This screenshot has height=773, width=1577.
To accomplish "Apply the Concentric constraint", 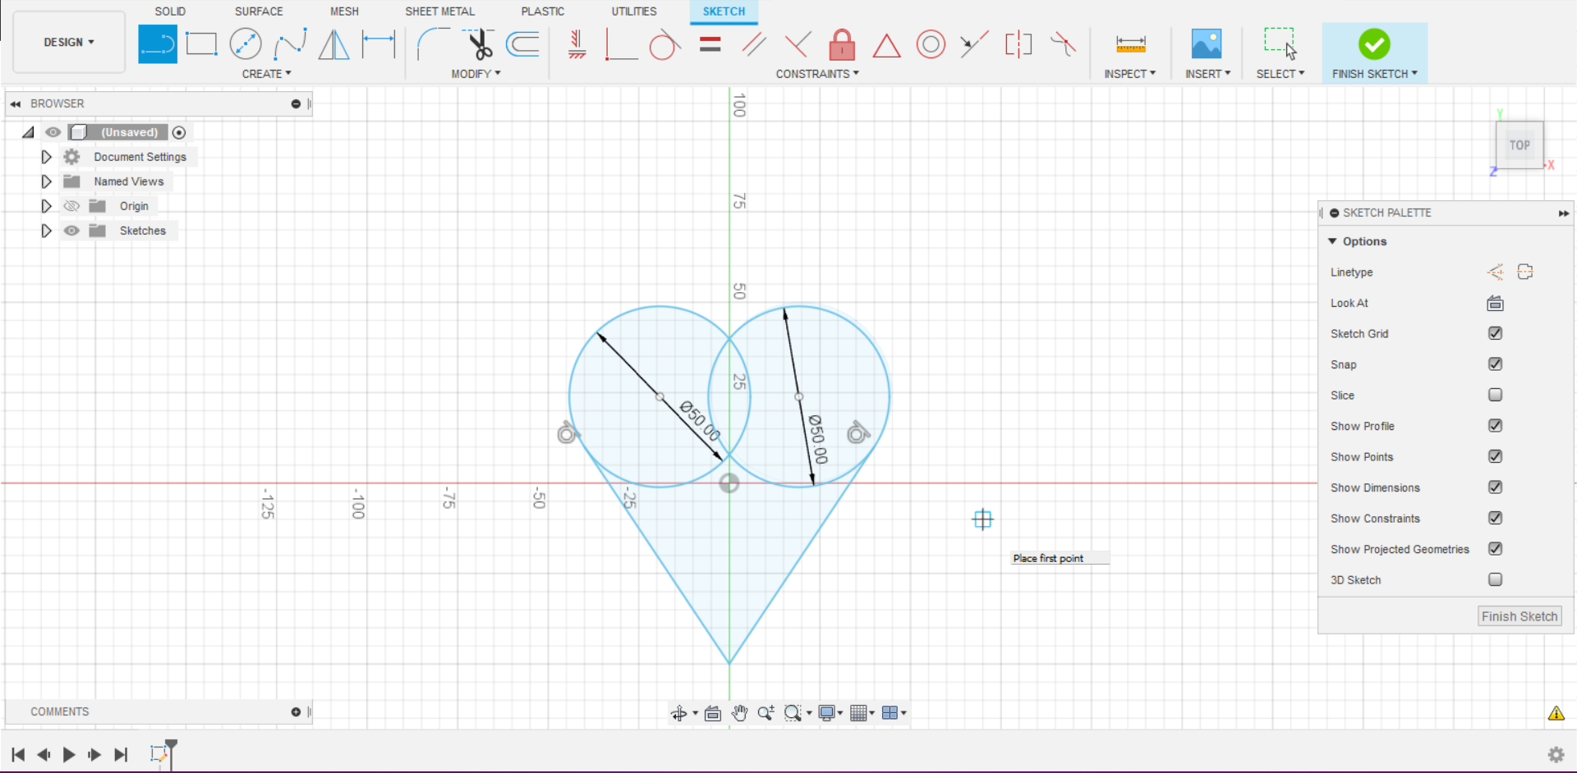I will coord(931,45).
